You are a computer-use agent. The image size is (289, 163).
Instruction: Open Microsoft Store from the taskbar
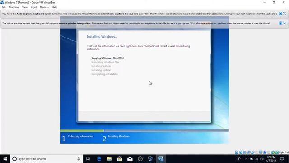pyautogui.click(x=119, y=159)
